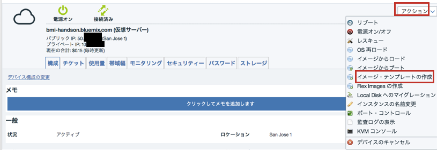The width and height of the screenshot is (437, 150).
Task: Select イメージ・テンプレートの作成 from the menu
Action: click(x=395, y=77)
